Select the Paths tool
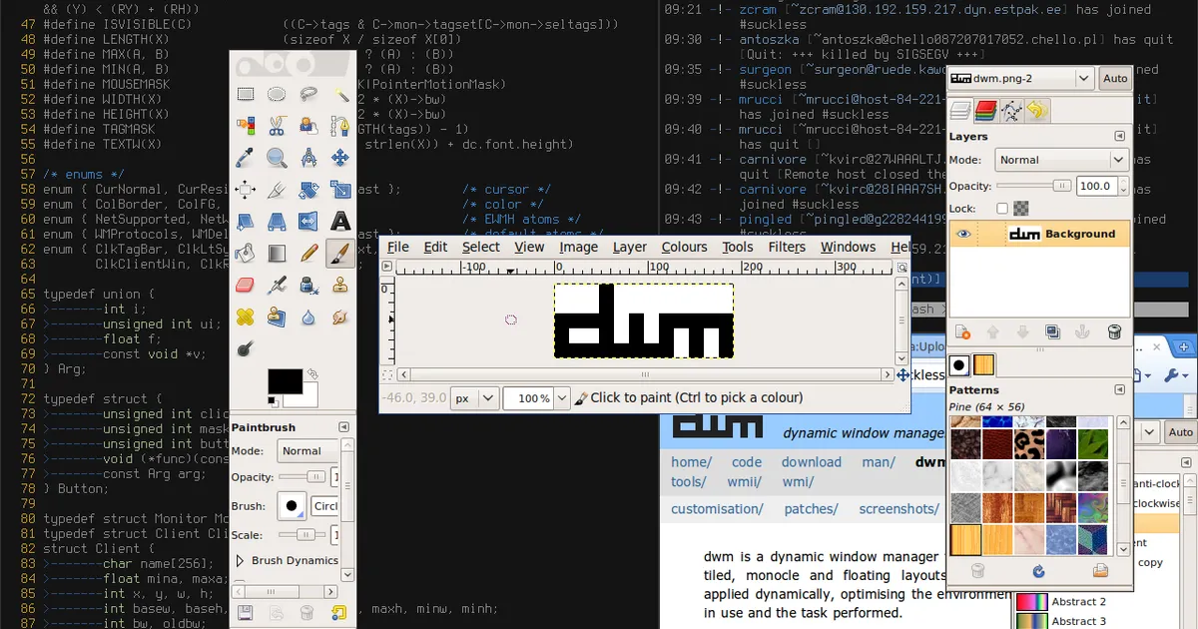The width and height of the screenshot is (1198, 629). coord(340,126)
